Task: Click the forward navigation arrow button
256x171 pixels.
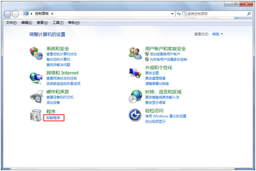Action: click(x=16, y=14)
